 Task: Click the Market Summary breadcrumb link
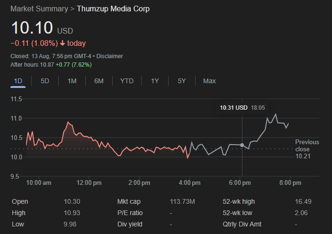[x=39, y=9]
